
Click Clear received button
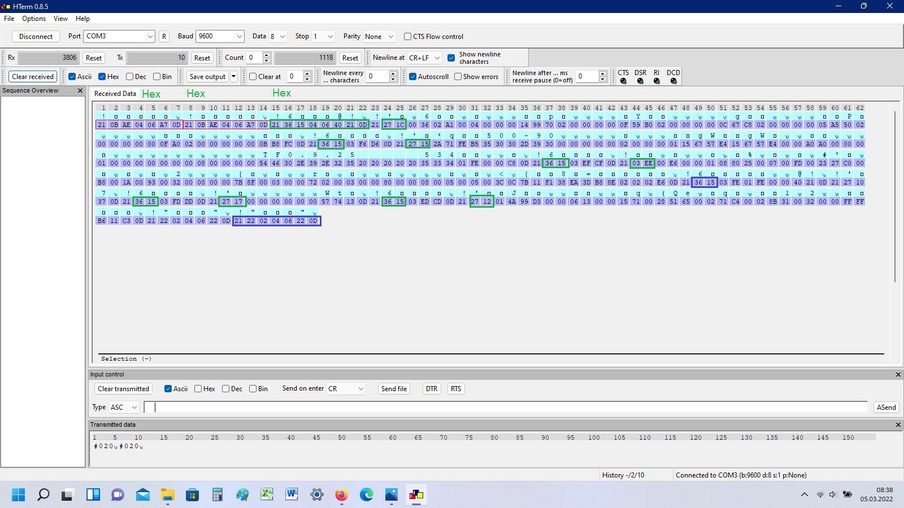(33, 77)
